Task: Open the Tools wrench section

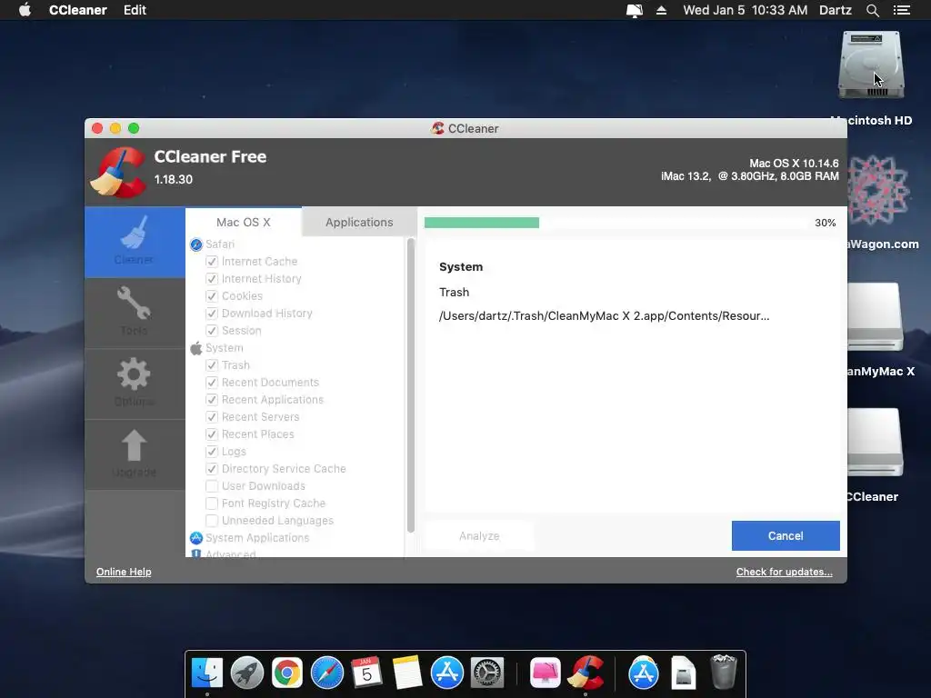Action: tap(135, 313)
